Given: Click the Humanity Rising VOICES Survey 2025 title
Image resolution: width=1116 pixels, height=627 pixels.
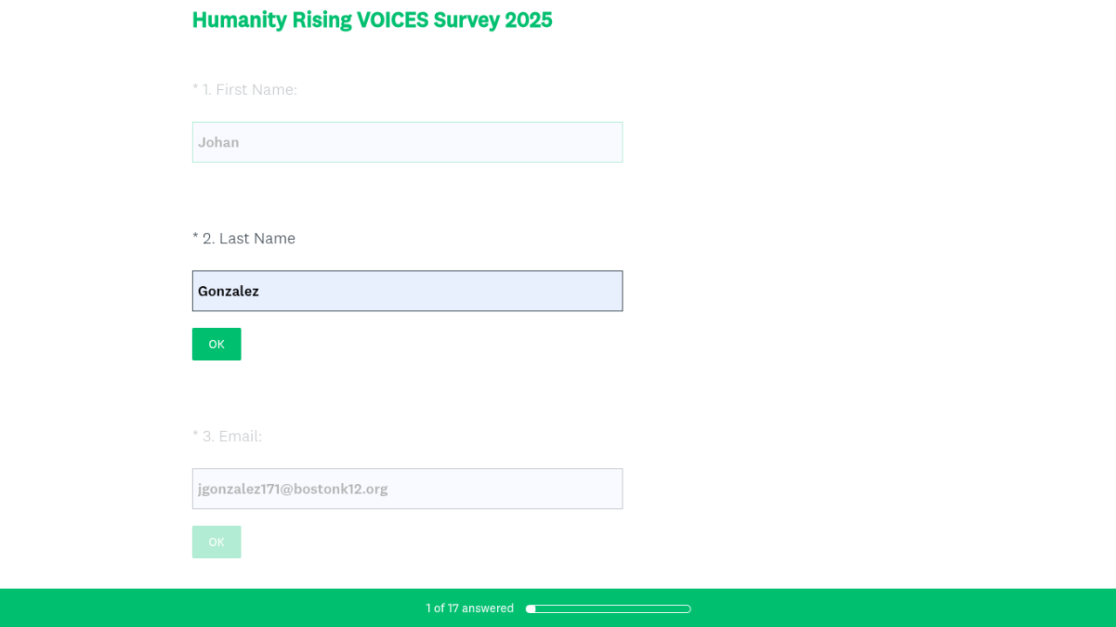Looking at the screenshot, I should click(372, 20).
